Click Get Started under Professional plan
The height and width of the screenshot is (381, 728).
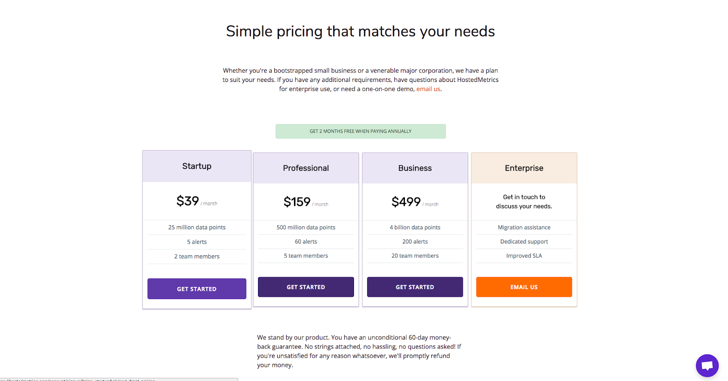tap(306, 287)
